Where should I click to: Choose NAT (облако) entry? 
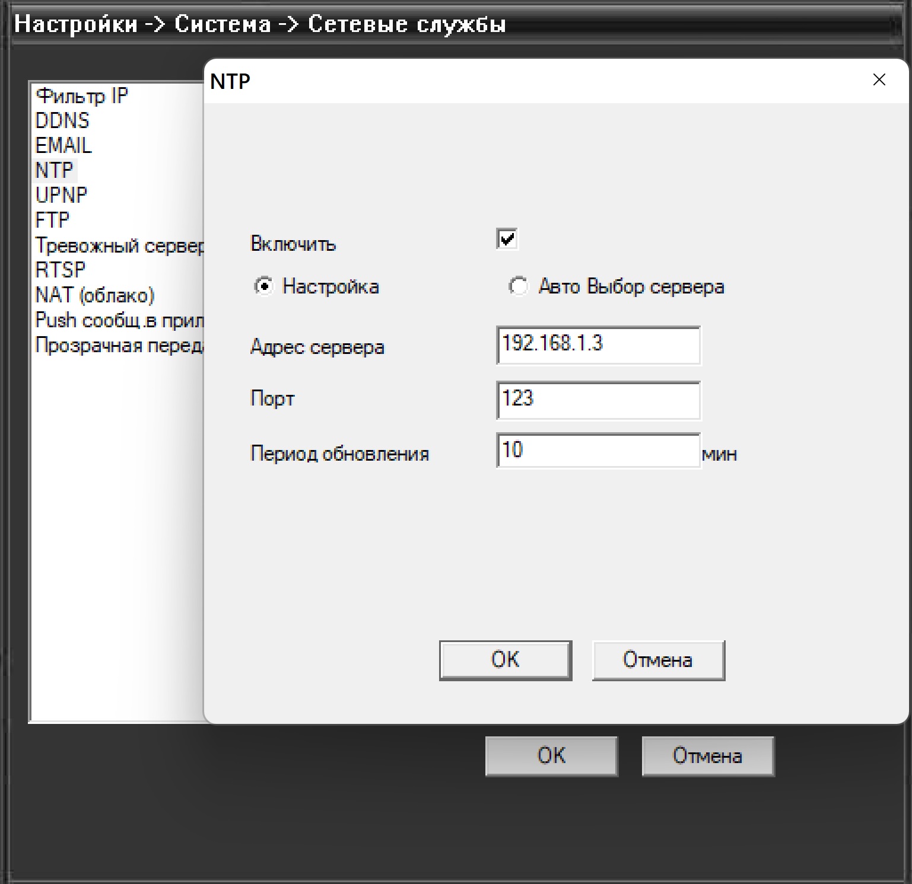pyautogui.click(x=95, y=295)
